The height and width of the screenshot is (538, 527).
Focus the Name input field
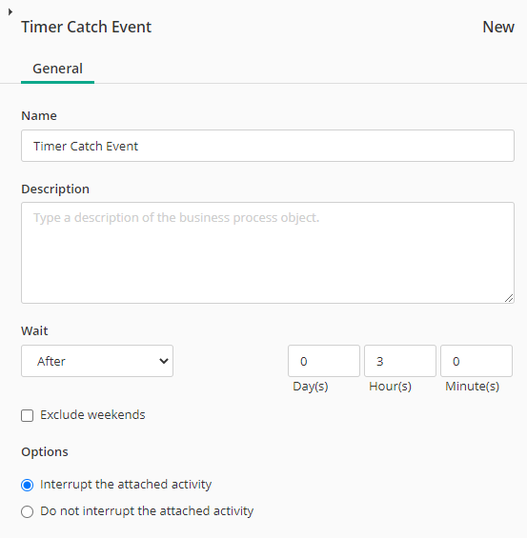(268, 146)
